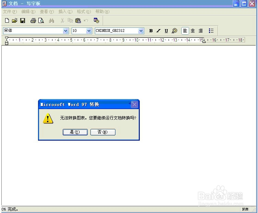Create a new document with the New icon
Viewport: 258px width, 213px height.
tap(7, 21)
